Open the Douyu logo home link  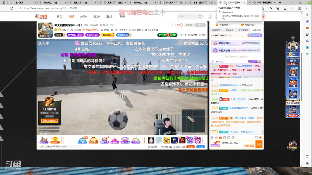pos(41,16)
